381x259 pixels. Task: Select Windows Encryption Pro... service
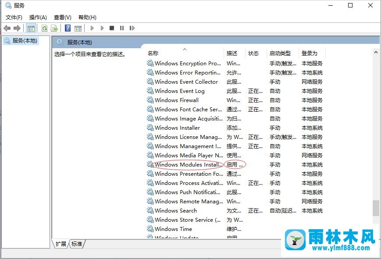tap(188, 64)
